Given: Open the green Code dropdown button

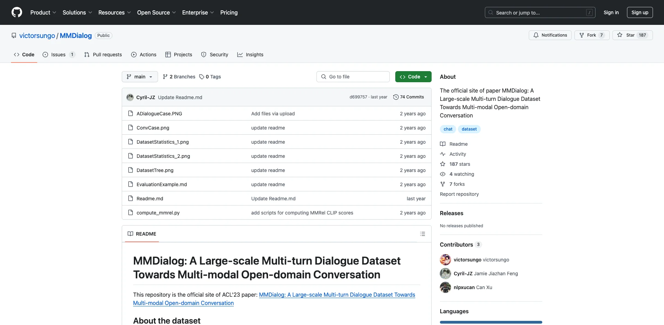Looking at the screenshot, I should pos(413,77).
